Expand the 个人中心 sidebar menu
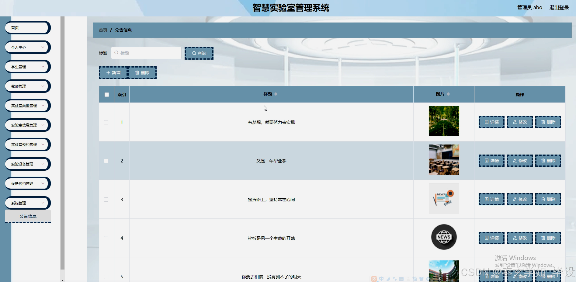This screenshot has height=282, width=576. coord(27,47)
